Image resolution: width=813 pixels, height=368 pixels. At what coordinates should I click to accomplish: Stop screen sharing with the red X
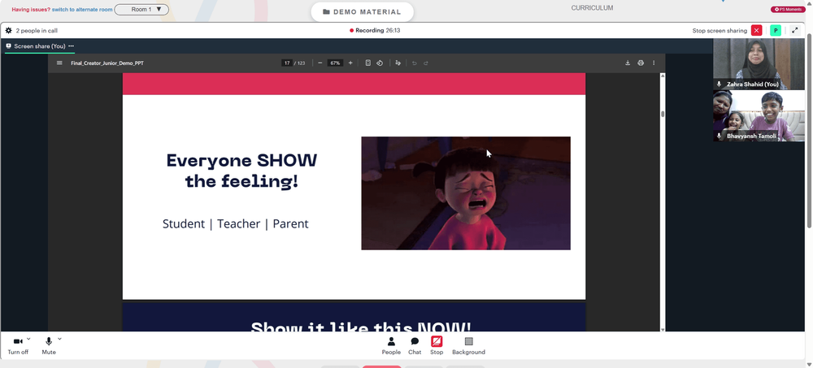pos(756,31)
